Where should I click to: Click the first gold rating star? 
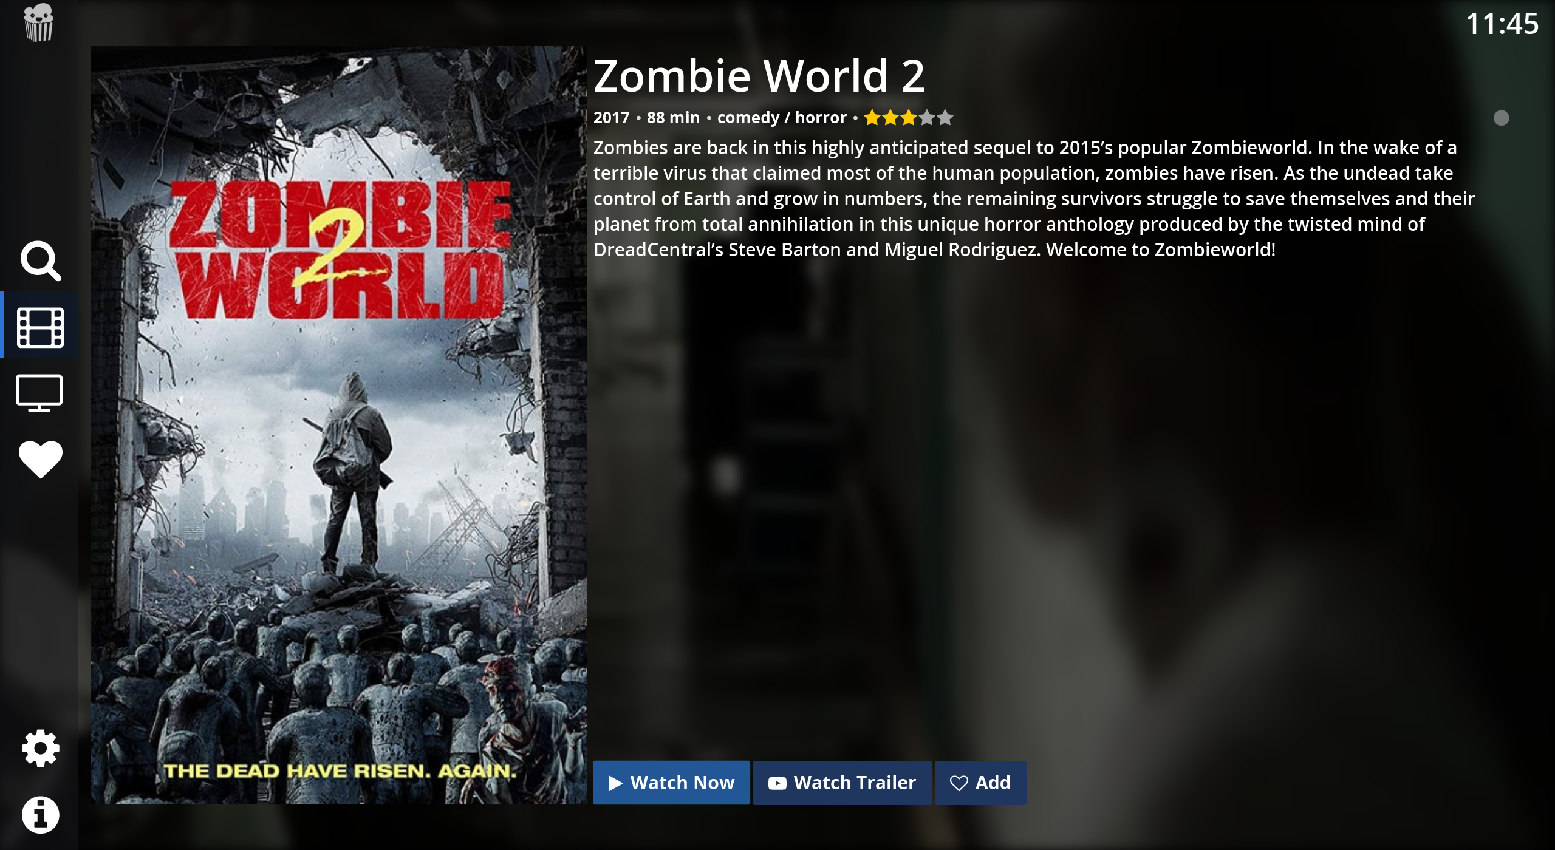[872, 117]
